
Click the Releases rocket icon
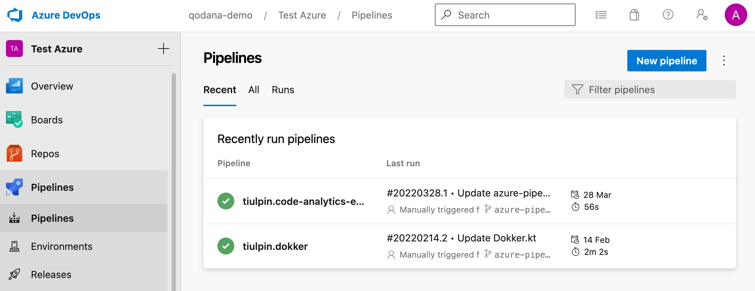(14, 274)
